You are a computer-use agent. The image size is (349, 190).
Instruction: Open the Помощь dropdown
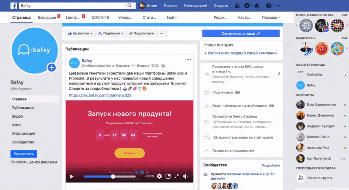tap(270, 17)
